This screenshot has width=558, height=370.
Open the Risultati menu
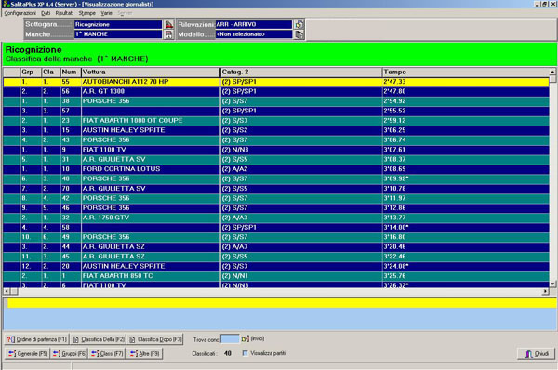[x=64, y=13]
